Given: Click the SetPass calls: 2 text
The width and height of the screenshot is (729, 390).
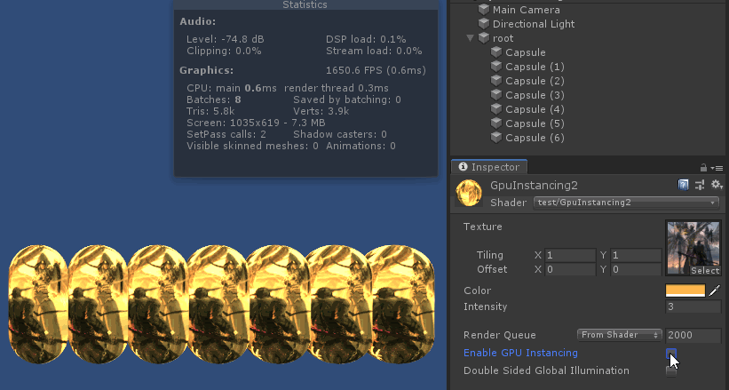Looking at the screenshot, I should (x=226, y=134).
